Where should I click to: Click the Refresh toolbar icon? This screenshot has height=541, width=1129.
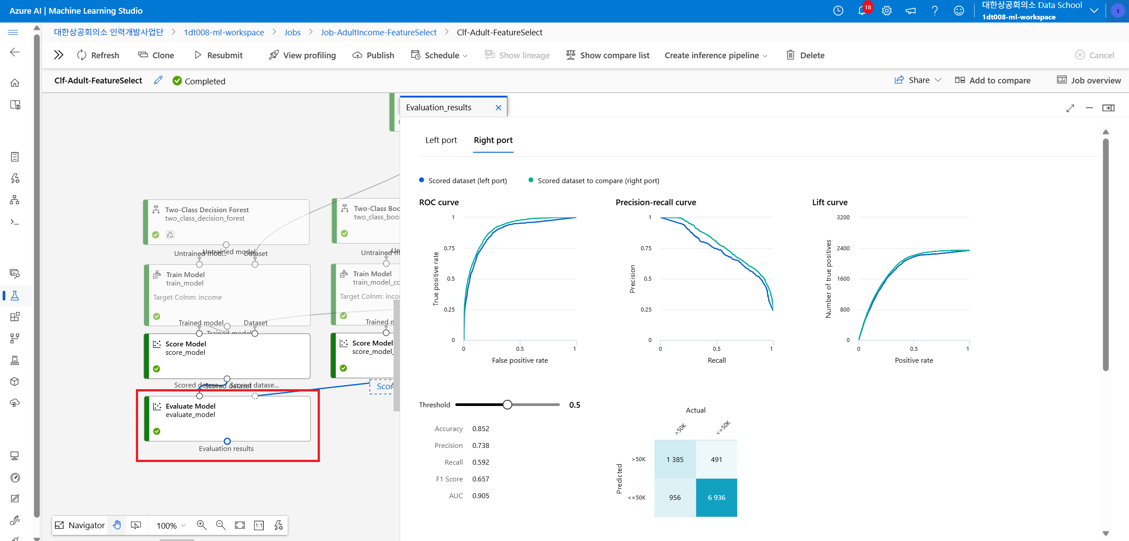(x=82, y=55)
